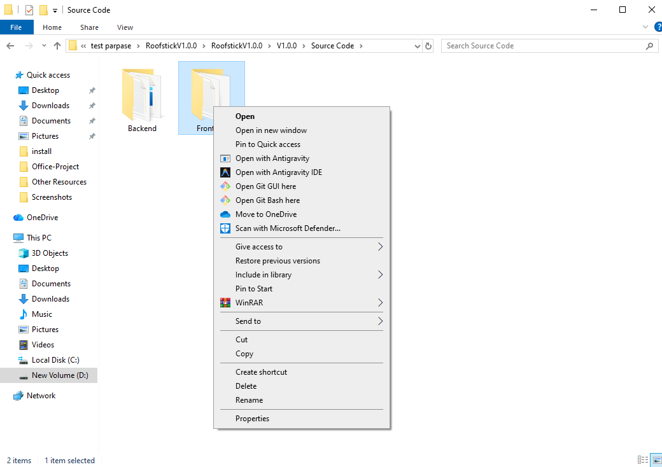Open the View ribbon tab
Screen dimensions: 662x467
pos(125,27)
